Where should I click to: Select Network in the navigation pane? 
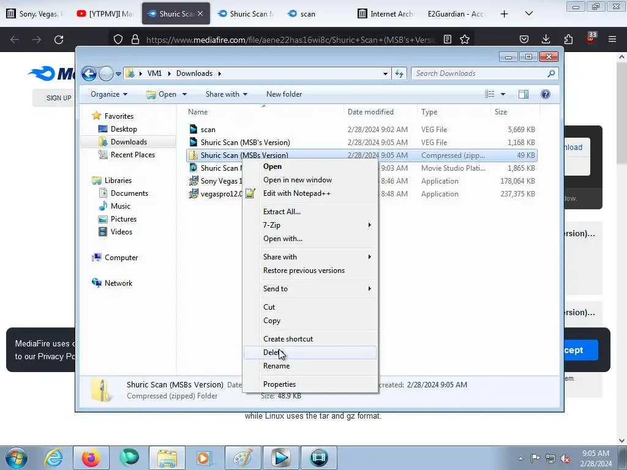pos(118,283)
